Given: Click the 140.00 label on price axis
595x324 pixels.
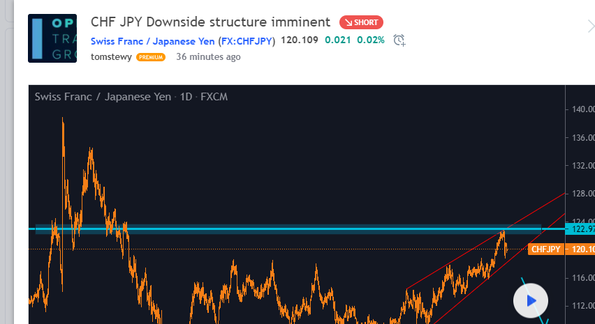Looking at the screenshot, I should (x=582, y=109).
